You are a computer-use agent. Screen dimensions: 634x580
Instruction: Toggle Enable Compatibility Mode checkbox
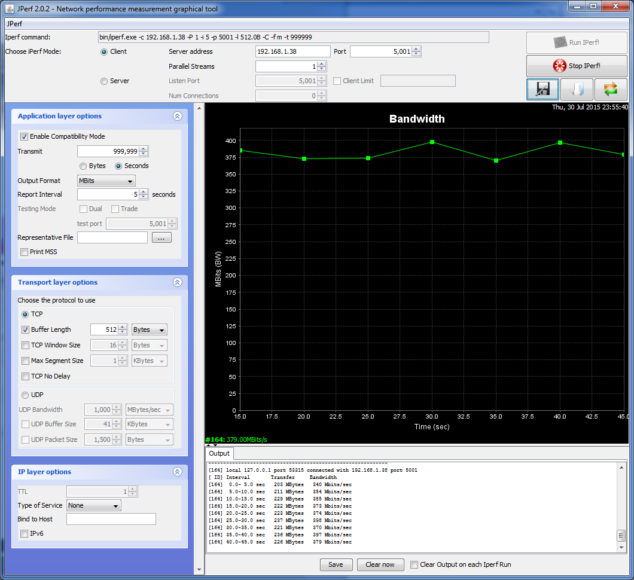tap(25, 136)
